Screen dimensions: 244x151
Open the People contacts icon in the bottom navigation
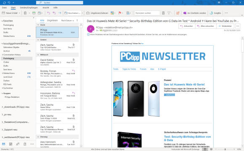click(x=18, y=144)
